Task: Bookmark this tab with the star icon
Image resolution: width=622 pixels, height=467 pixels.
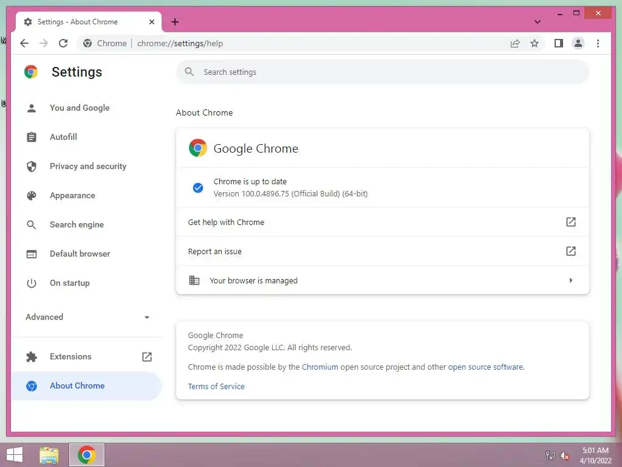Action: 535,43
